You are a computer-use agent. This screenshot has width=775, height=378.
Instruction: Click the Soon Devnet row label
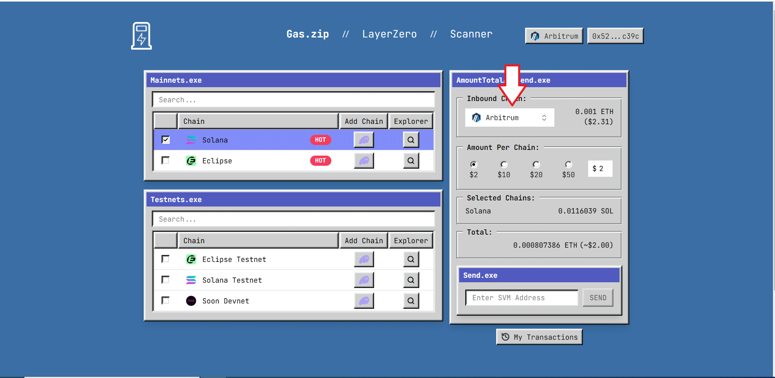pyautogui.click(x=225, y=301)
